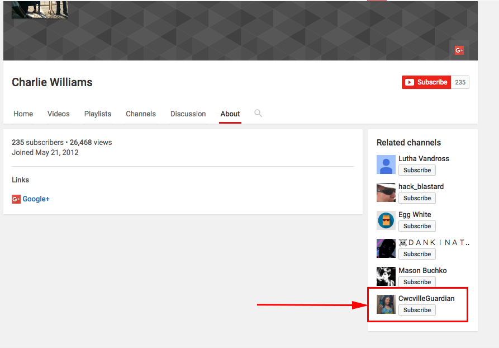Screen dimensions: 499x348
Task: Subscribe to CwcvilleGuardian
Action: coord(417,310)
